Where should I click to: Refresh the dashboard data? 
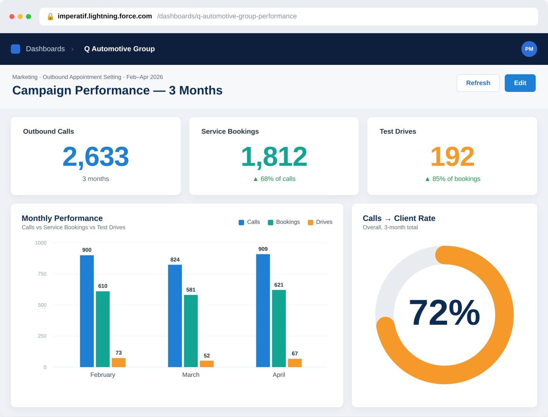[478, 83]
